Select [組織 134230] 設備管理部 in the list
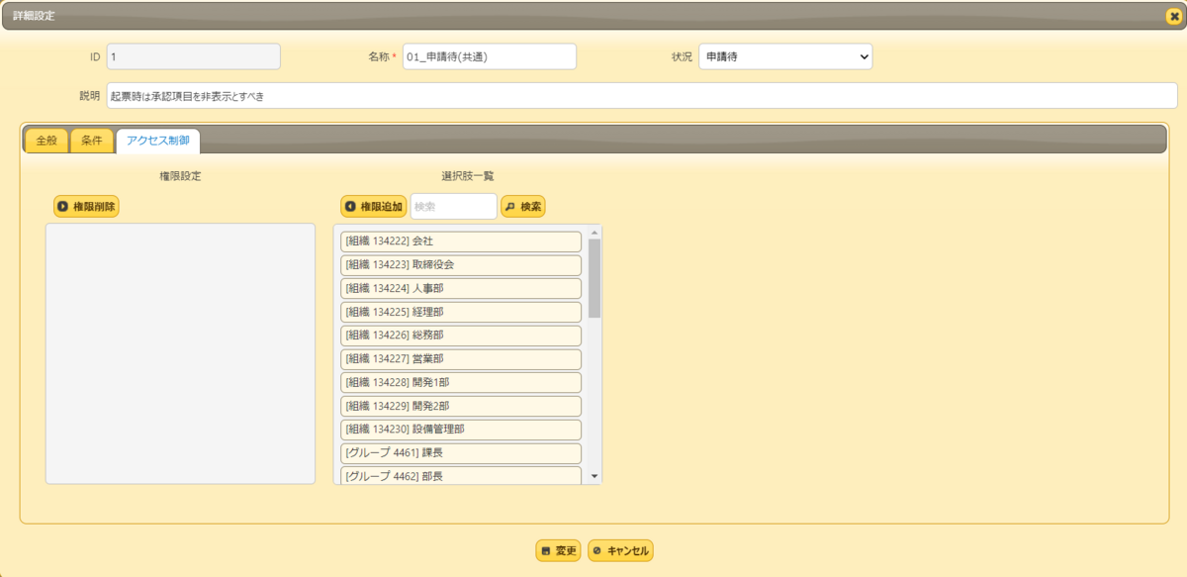 (x=461, y=430)
